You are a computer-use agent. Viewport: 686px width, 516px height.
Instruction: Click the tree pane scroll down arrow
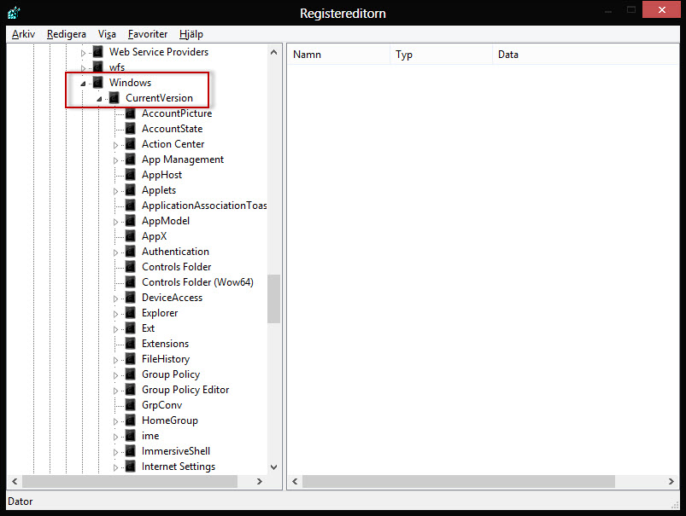click(x=274, y=467)
